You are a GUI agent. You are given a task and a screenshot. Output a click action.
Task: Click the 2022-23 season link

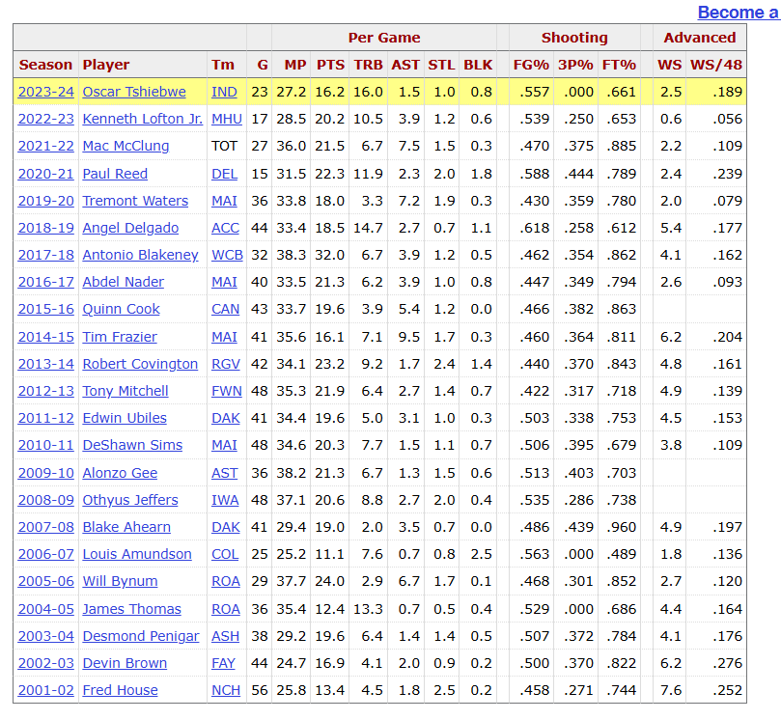(45, 119)
